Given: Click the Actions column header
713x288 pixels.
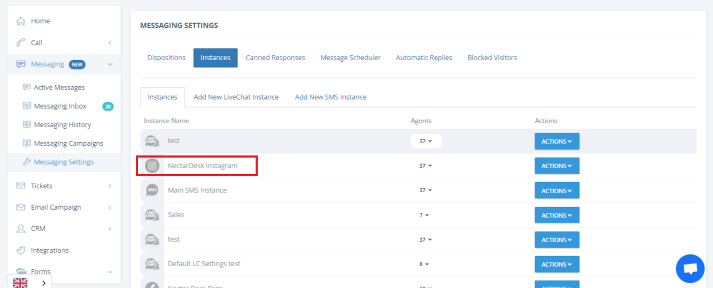Looking at the screenshot, I should pos(546,121).
